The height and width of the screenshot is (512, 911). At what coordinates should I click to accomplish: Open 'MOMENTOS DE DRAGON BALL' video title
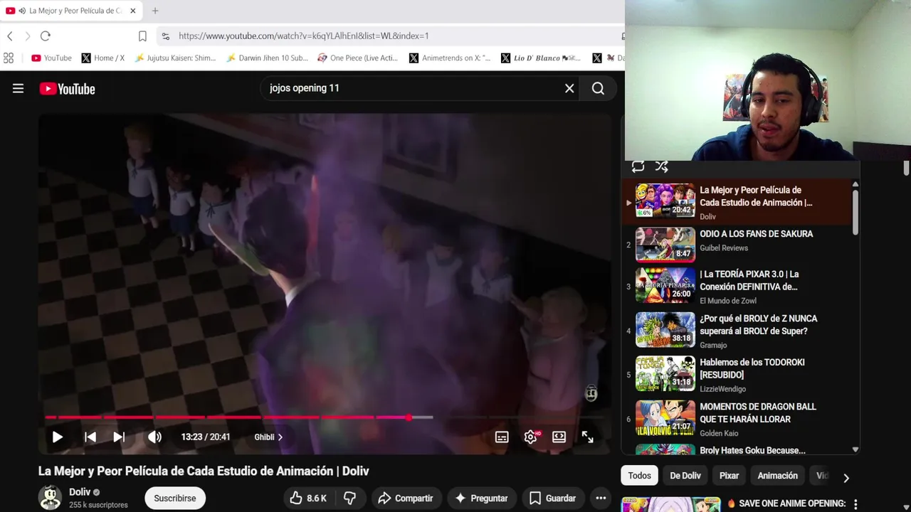click(757, 413)
